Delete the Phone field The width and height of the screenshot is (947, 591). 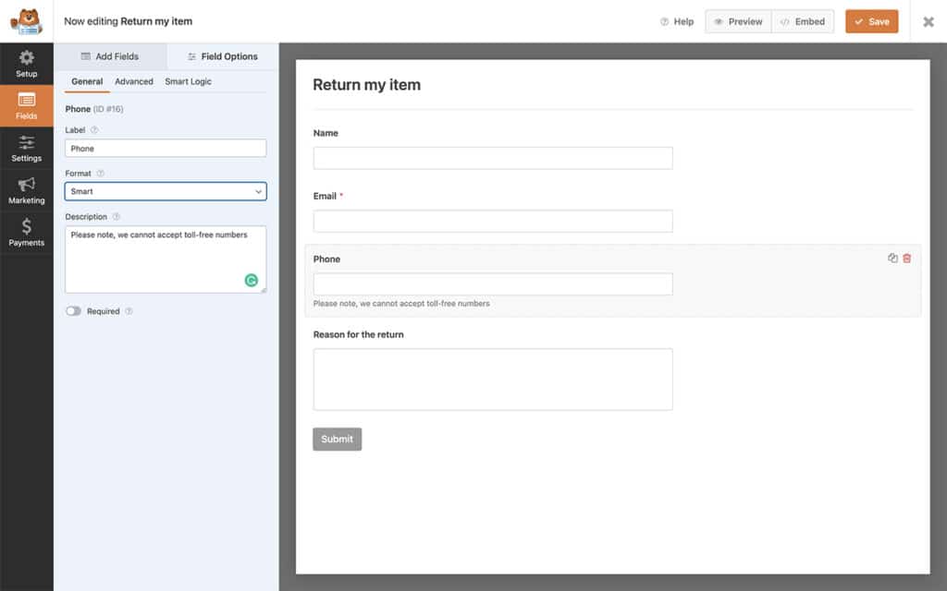point(907,259)
